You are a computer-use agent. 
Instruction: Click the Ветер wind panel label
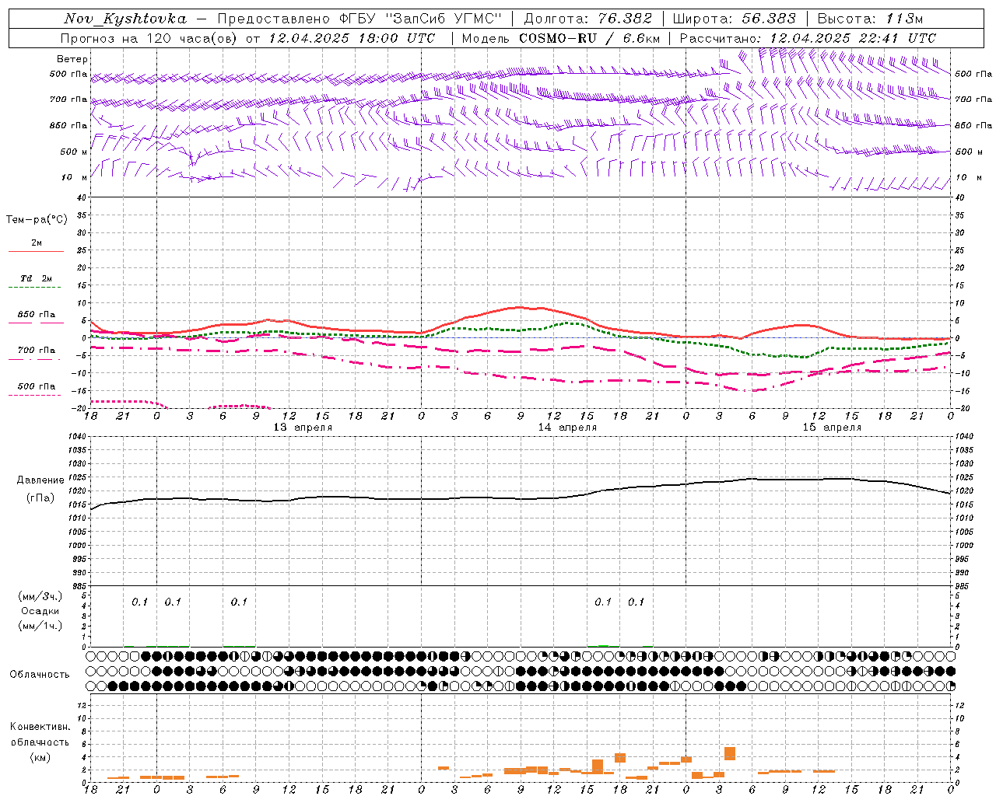click(x=72, y=59)
